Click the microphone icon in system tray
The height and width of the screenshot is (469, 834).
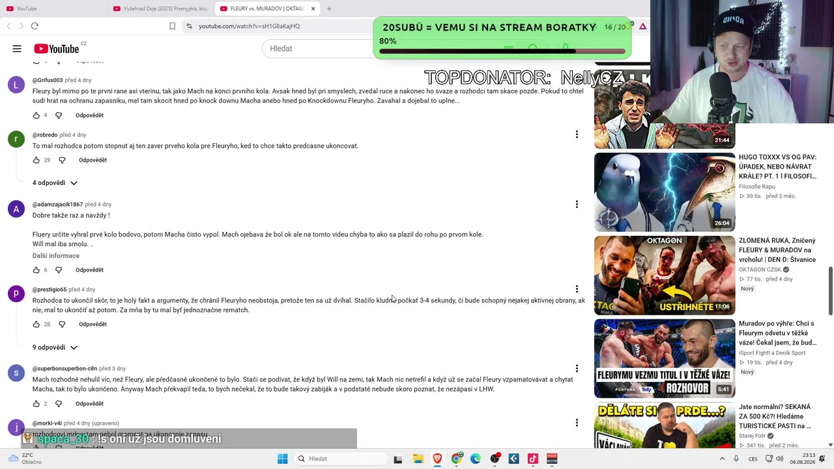[x=736, y=459]
